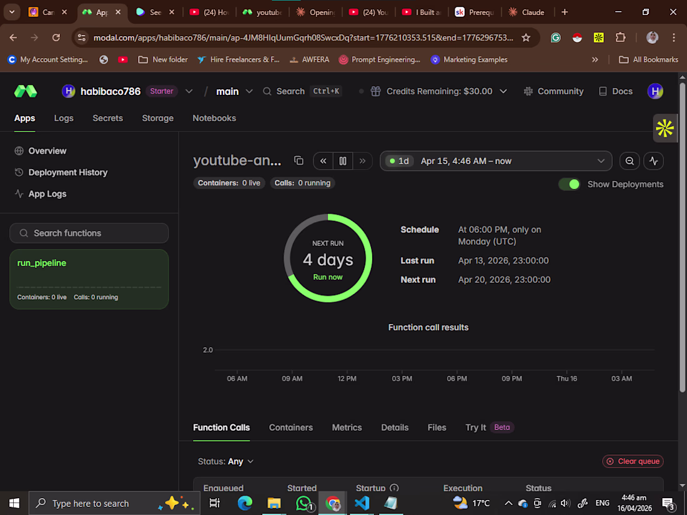Click the Calls: 0 running badge

pos(302,183)
